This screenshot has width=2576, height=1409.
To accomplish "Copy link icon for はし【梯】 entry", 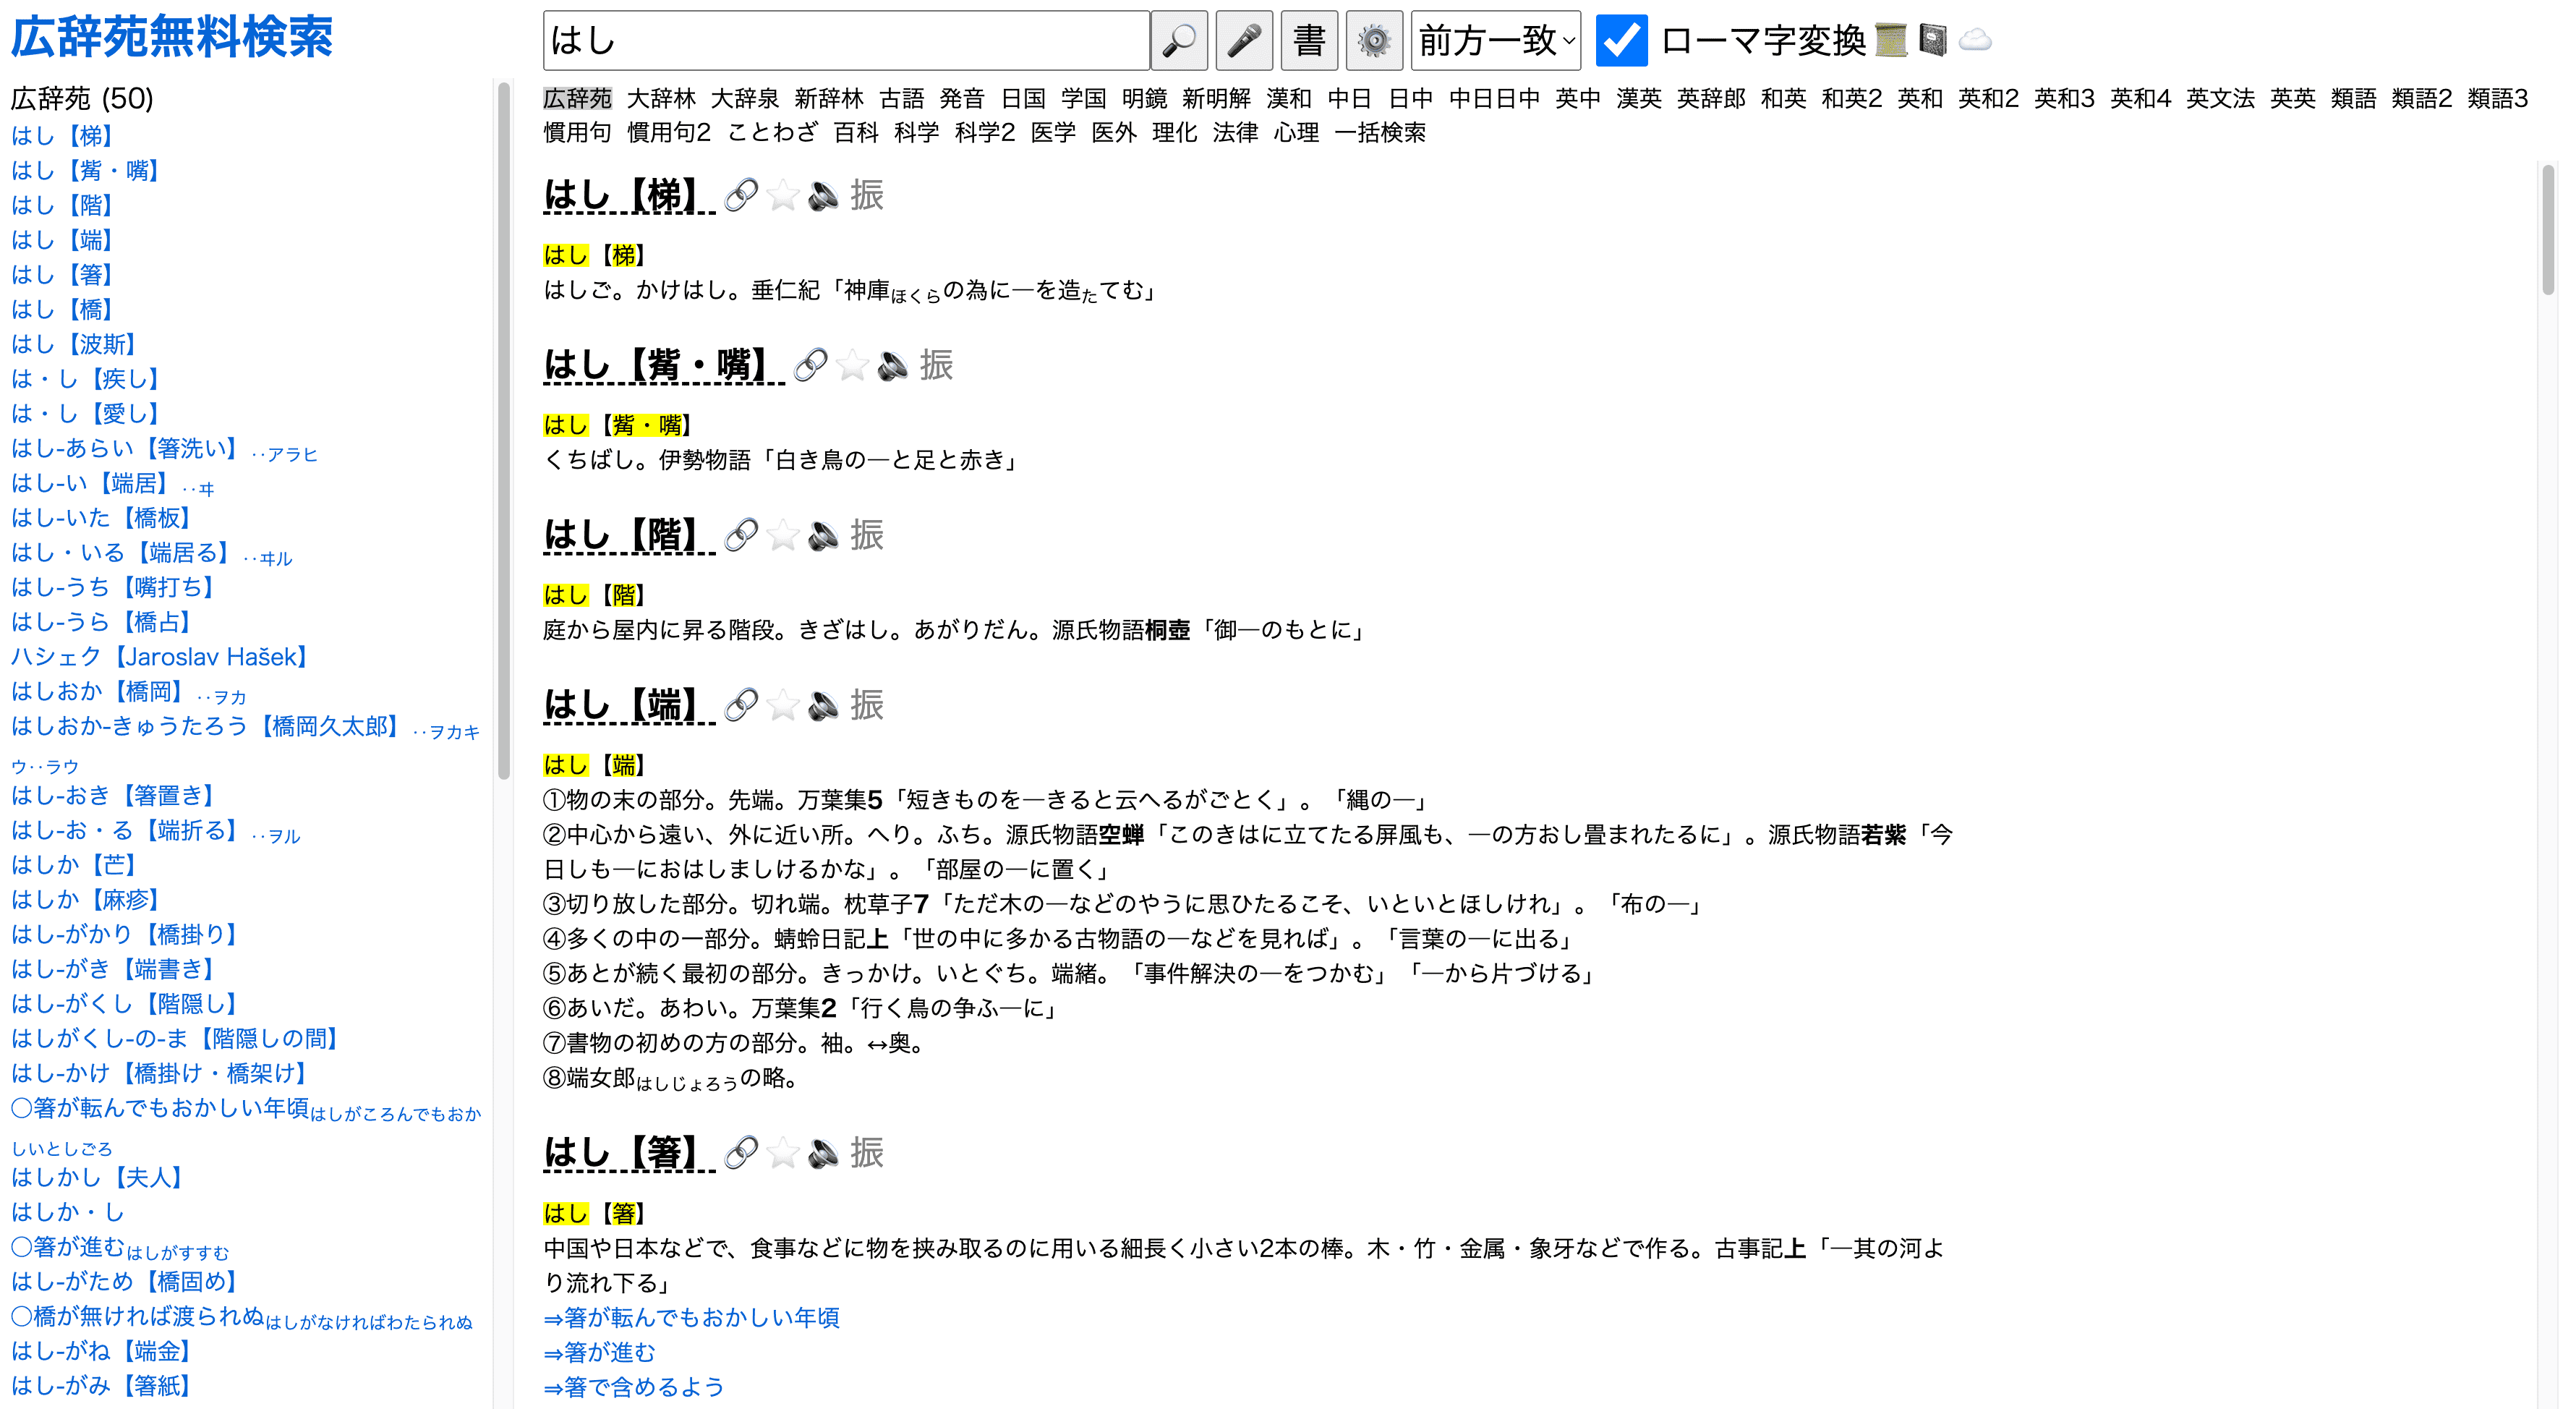I will coord(741,195).
